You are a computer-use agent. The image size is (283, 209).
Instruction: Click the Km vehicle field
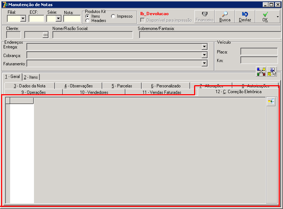coord(259,60)
